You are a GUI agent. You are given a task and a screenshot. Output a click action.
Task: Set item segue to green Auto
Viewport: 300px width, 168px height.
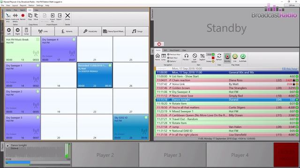click(211, 55)
